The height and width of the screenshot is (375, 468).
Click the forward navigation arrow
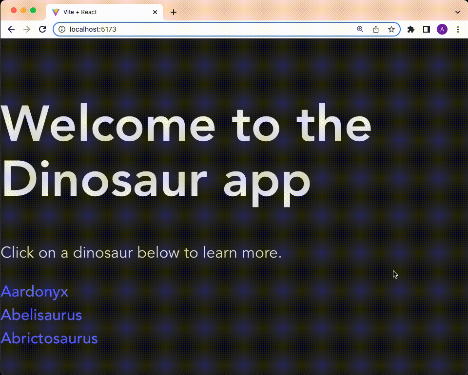point(27,29)
